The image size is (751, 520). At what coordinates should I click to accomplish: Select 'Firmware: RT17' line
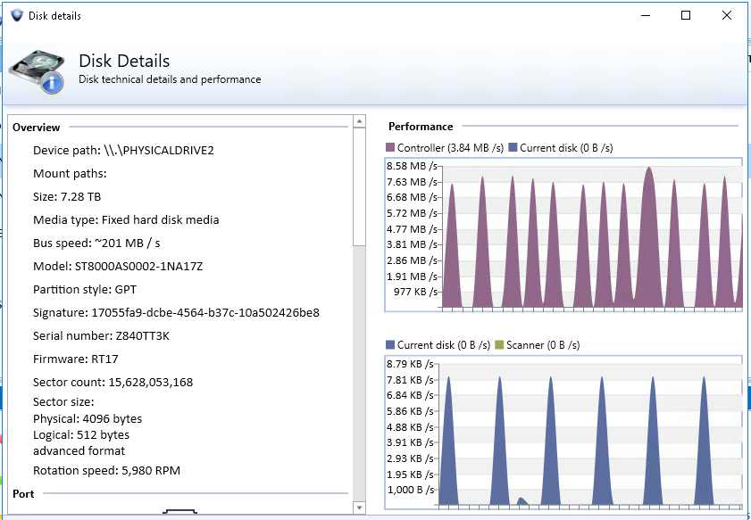pyautogui.click(x=76, y=359)
